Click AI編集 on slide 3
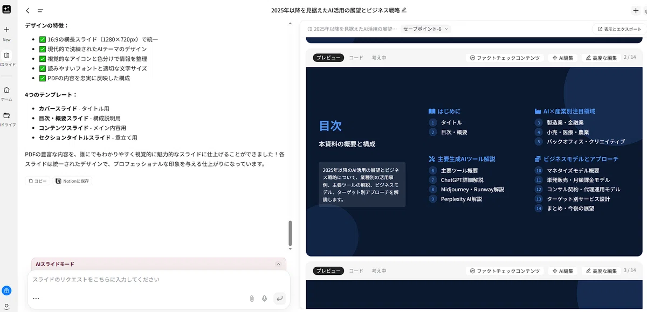This screenshot has height=312, width=647. point(563,271)
